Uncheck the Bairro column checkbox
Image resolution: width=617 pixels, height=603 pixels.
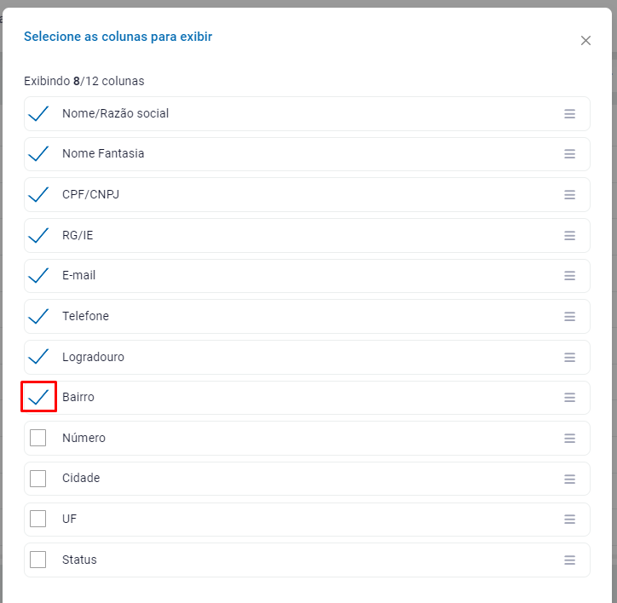pyautogui.click(x=38, y=397)
